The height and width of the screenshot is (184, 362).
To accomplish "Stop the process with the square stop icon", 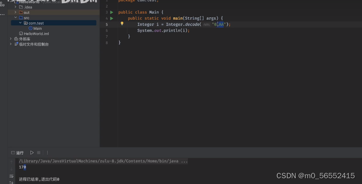I will 39,153.
